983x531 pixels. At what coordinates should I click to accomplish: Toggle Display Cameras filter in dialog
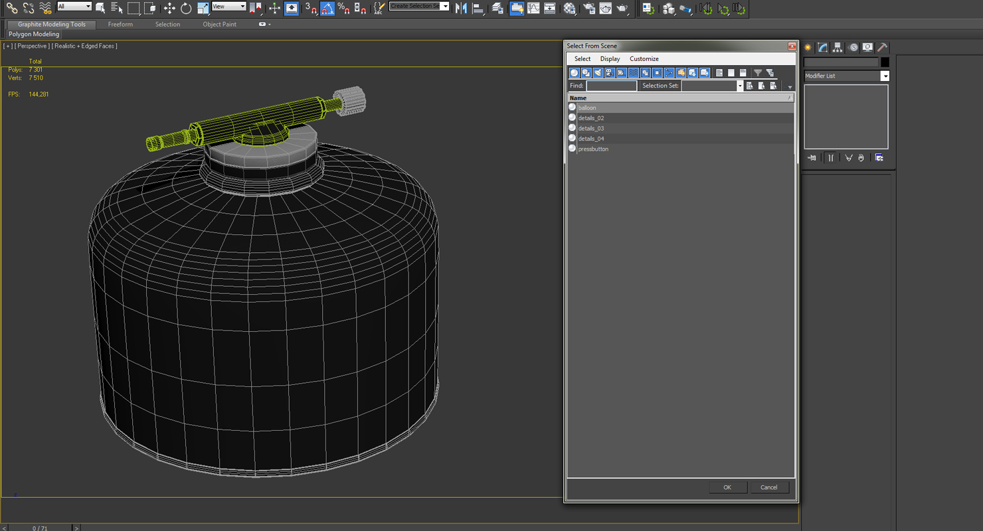pyautogui.click(x=610, y=72)
